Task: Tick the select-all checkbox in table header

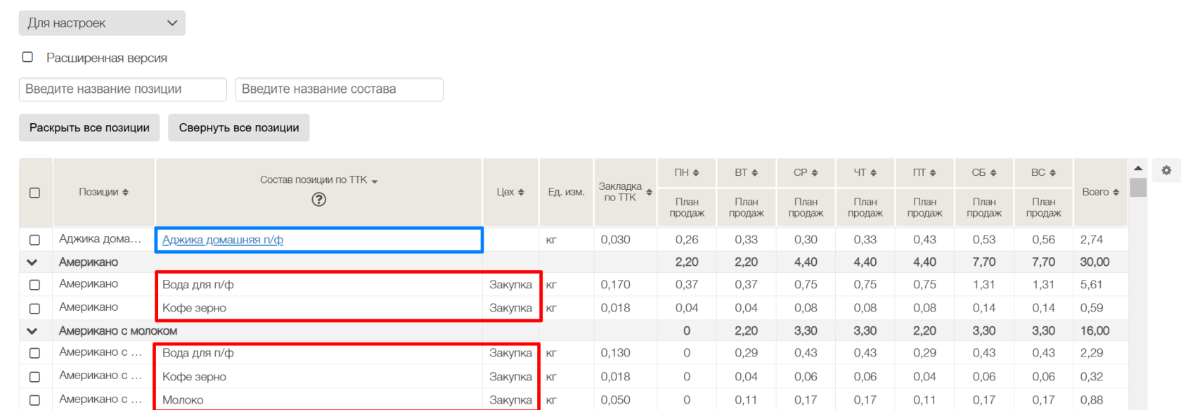Action: (x=34, y=193)
